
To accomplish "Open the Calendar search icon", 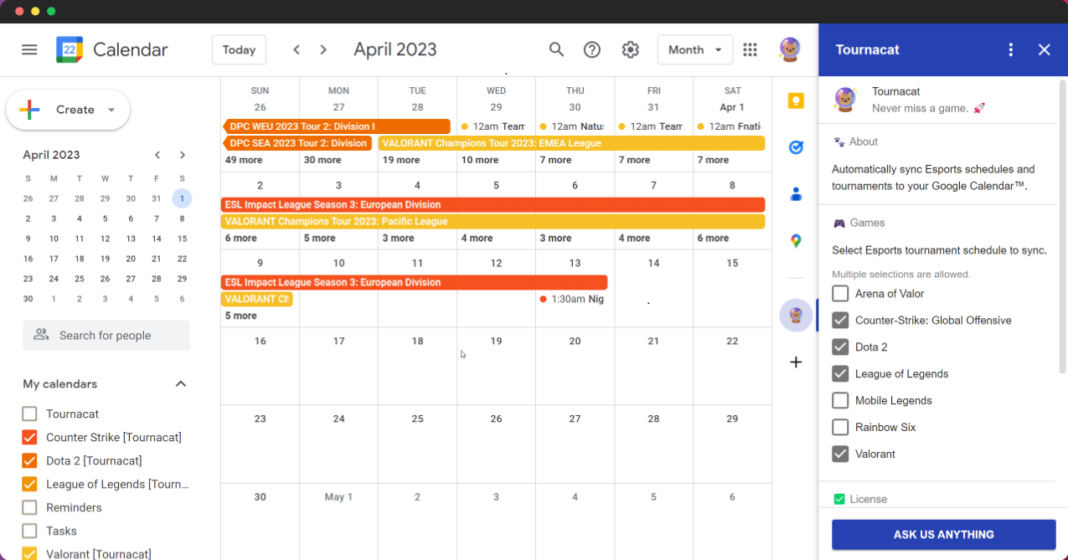I will click(x=556, y=49).
